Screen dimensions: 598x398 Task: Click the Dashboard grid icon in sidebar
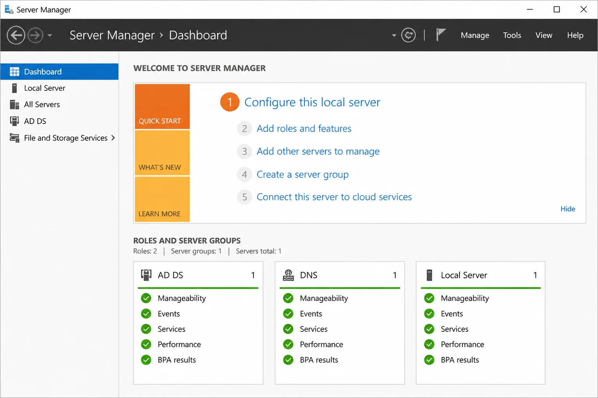pos(14,72)
